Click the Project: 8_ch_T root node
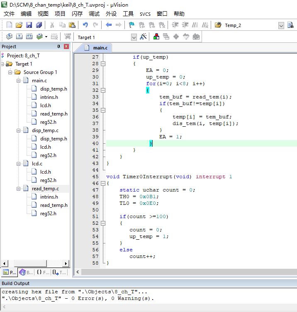297x312 pixels. click(x=23, y=56)
